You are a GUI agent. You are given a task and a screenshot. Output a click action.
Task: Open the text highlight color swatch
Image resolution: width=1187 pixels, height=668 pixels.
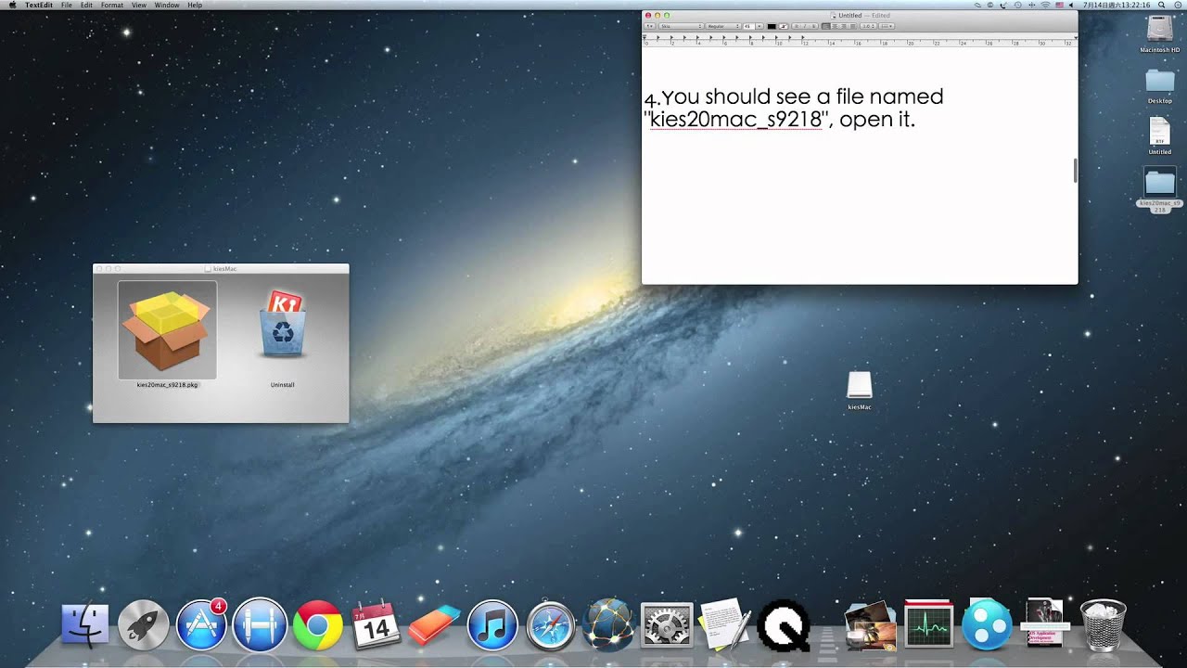coord(784,26)
